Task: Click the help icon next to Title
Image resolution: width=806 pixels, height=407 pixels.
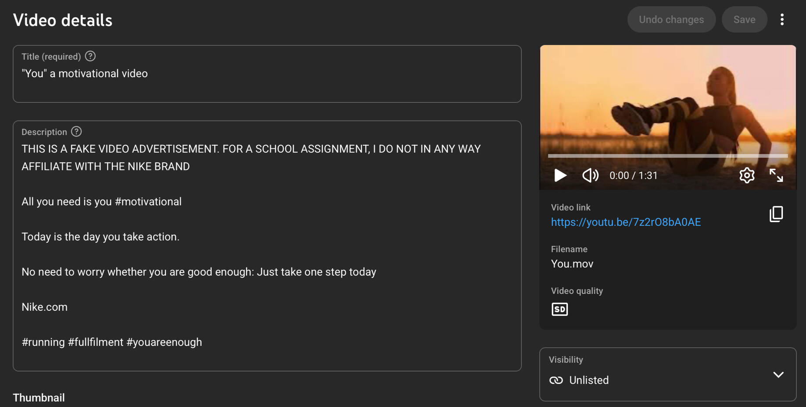Action: (x=90, y=56)
